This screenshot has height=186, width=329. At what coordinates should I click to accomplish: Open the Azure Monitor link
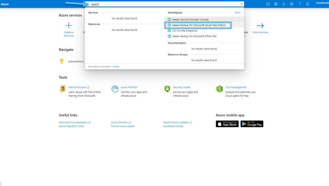point(129,87)
